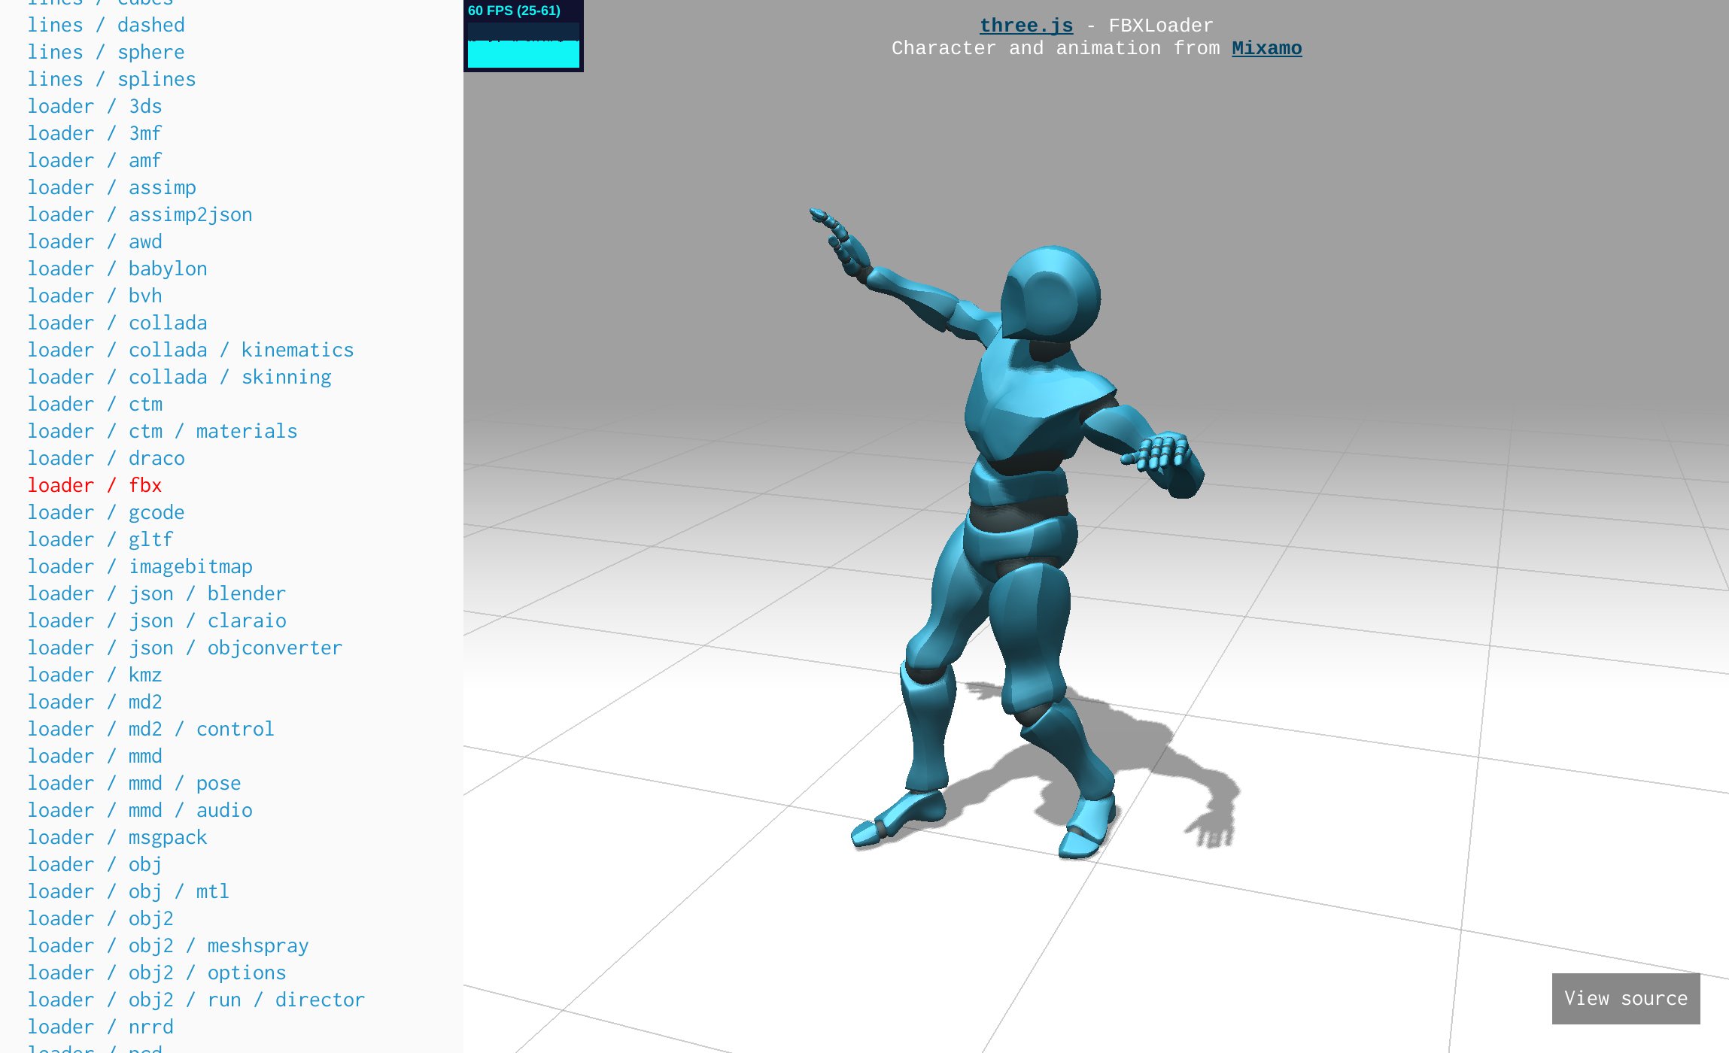Select loader / mmd / audio example

click(x=140, y=810)
